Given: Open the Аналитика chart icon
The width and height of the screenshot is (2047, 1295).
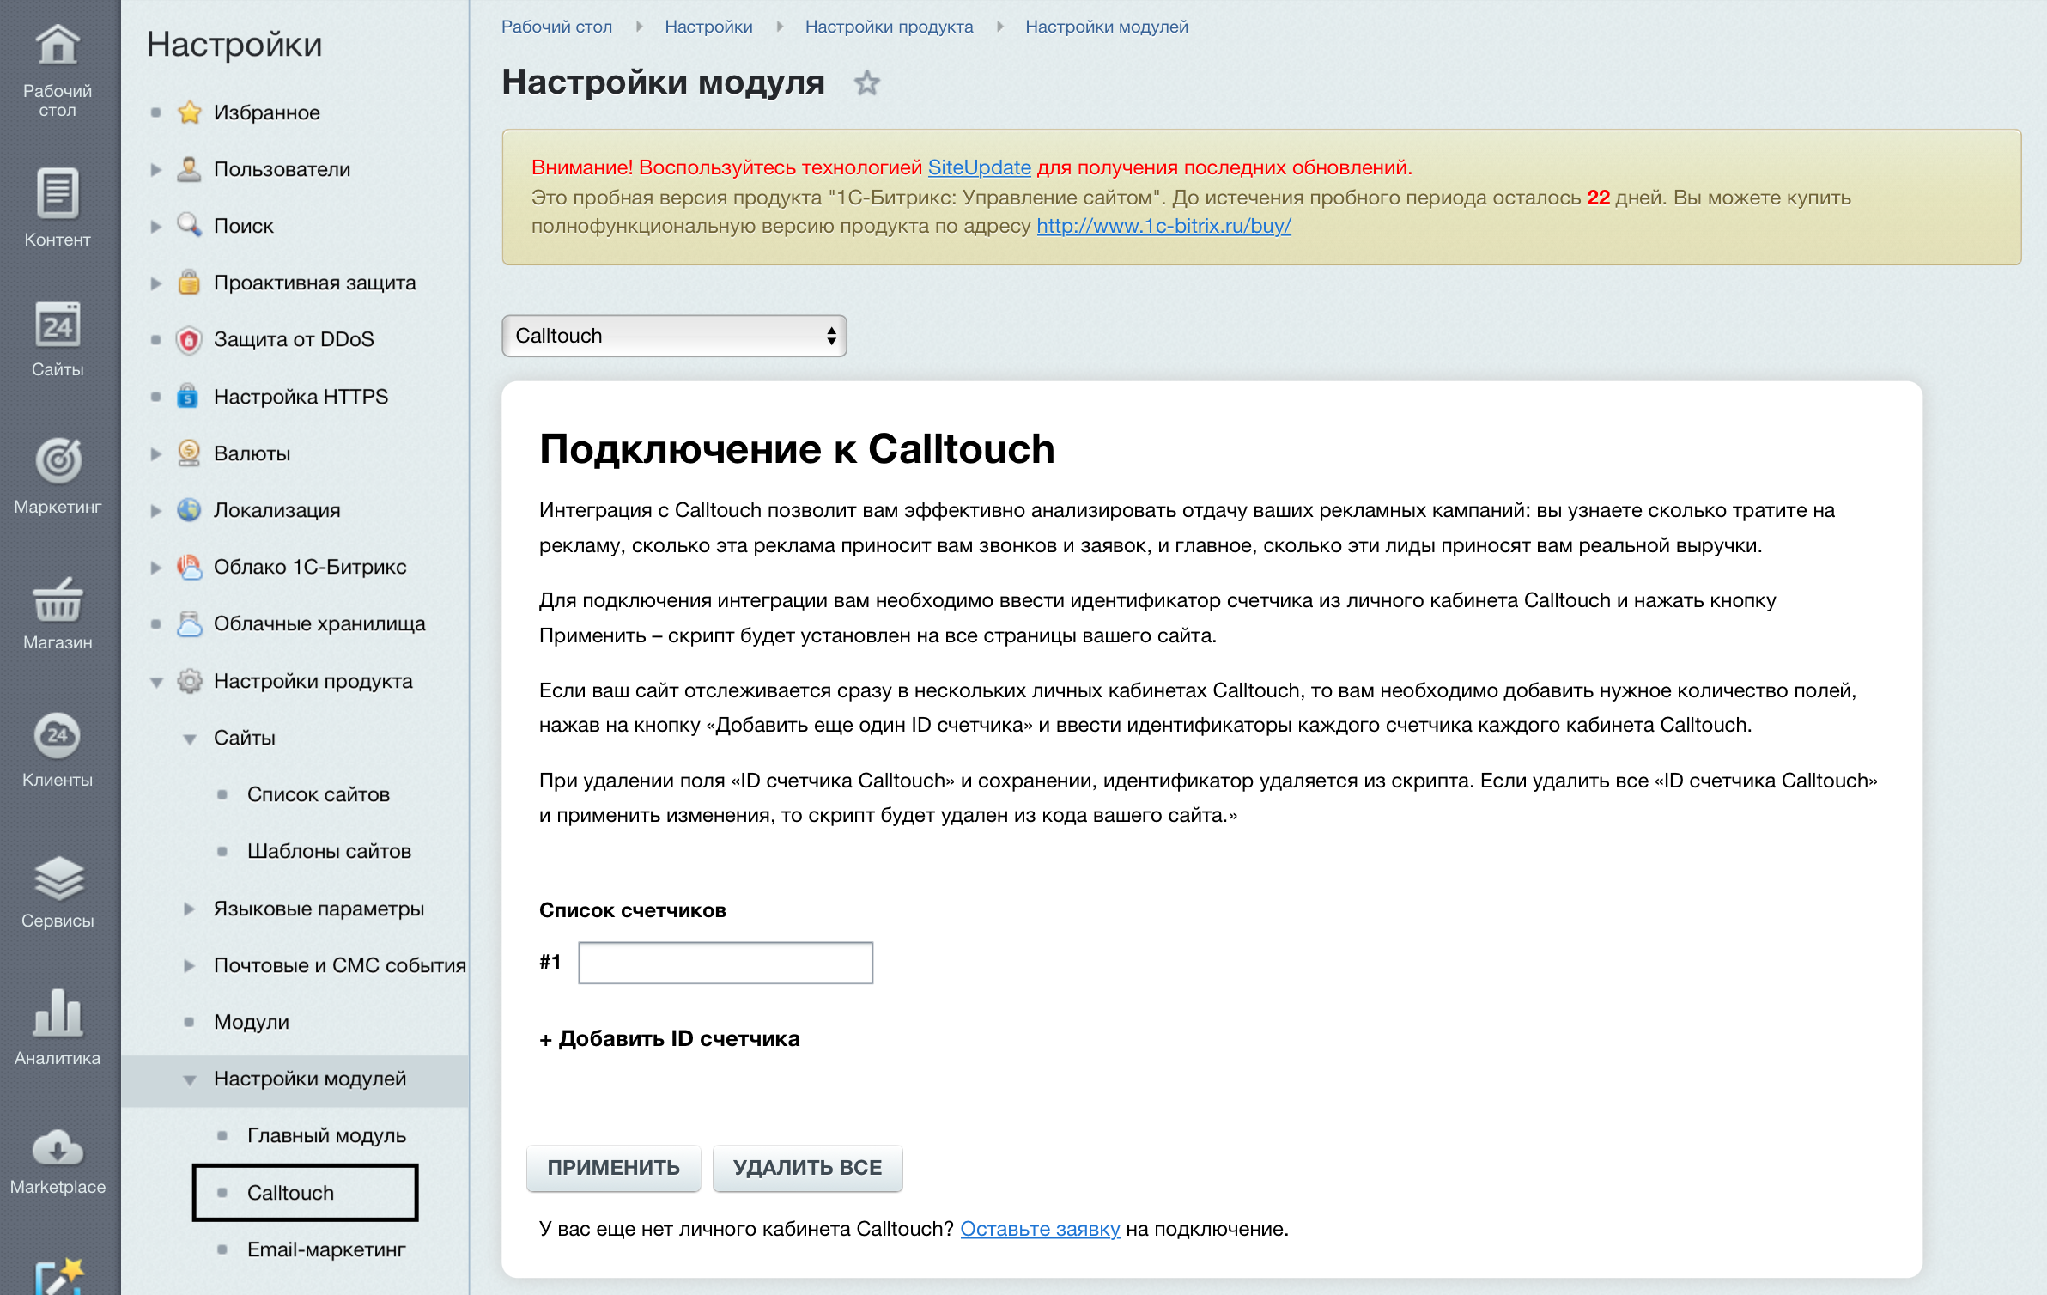Looking at the screenshot, I should (58, 1013).
